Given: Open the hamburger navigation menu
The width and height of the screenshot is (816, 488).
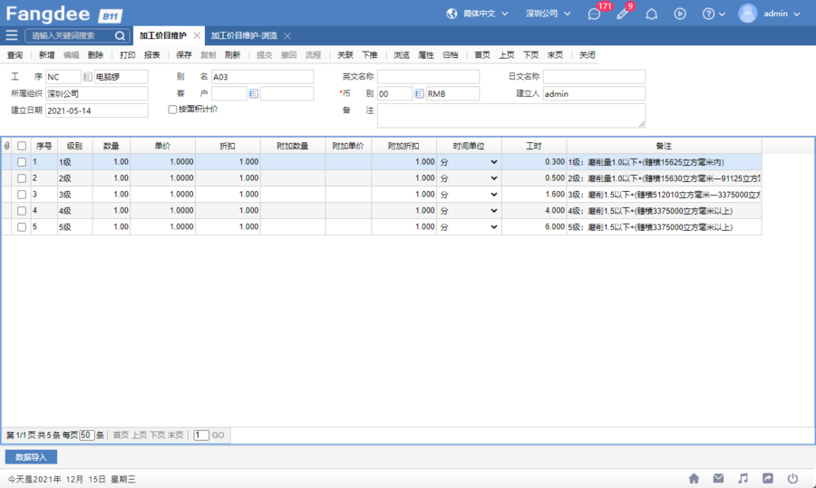Looking at the screenshot, I should tap(12, 35).
